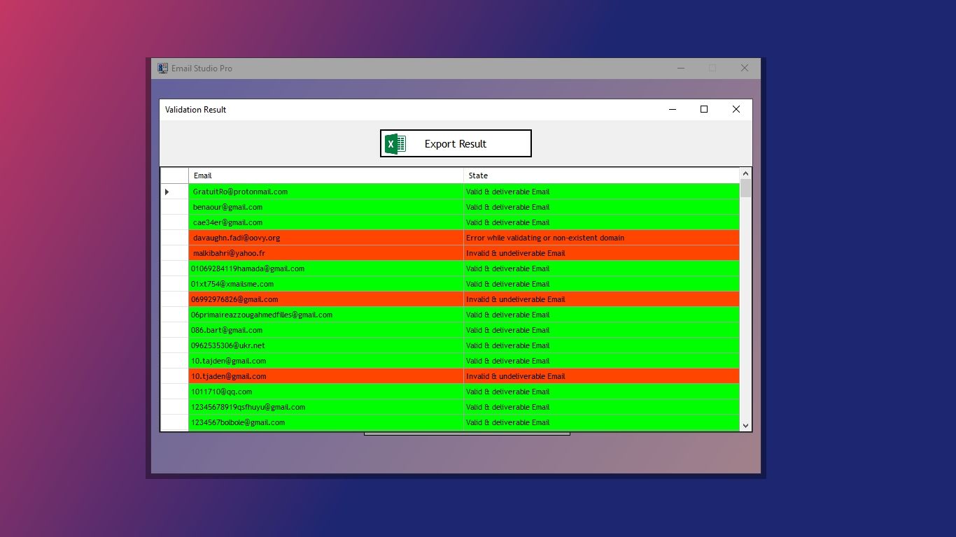Sort by the State column header
The width and height of the screenshot is (956, 537).
tap(600, 176)
